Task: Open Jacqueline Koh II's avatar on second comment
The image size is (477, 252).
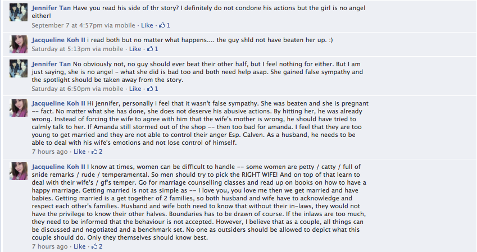Action: pos(19,44)
